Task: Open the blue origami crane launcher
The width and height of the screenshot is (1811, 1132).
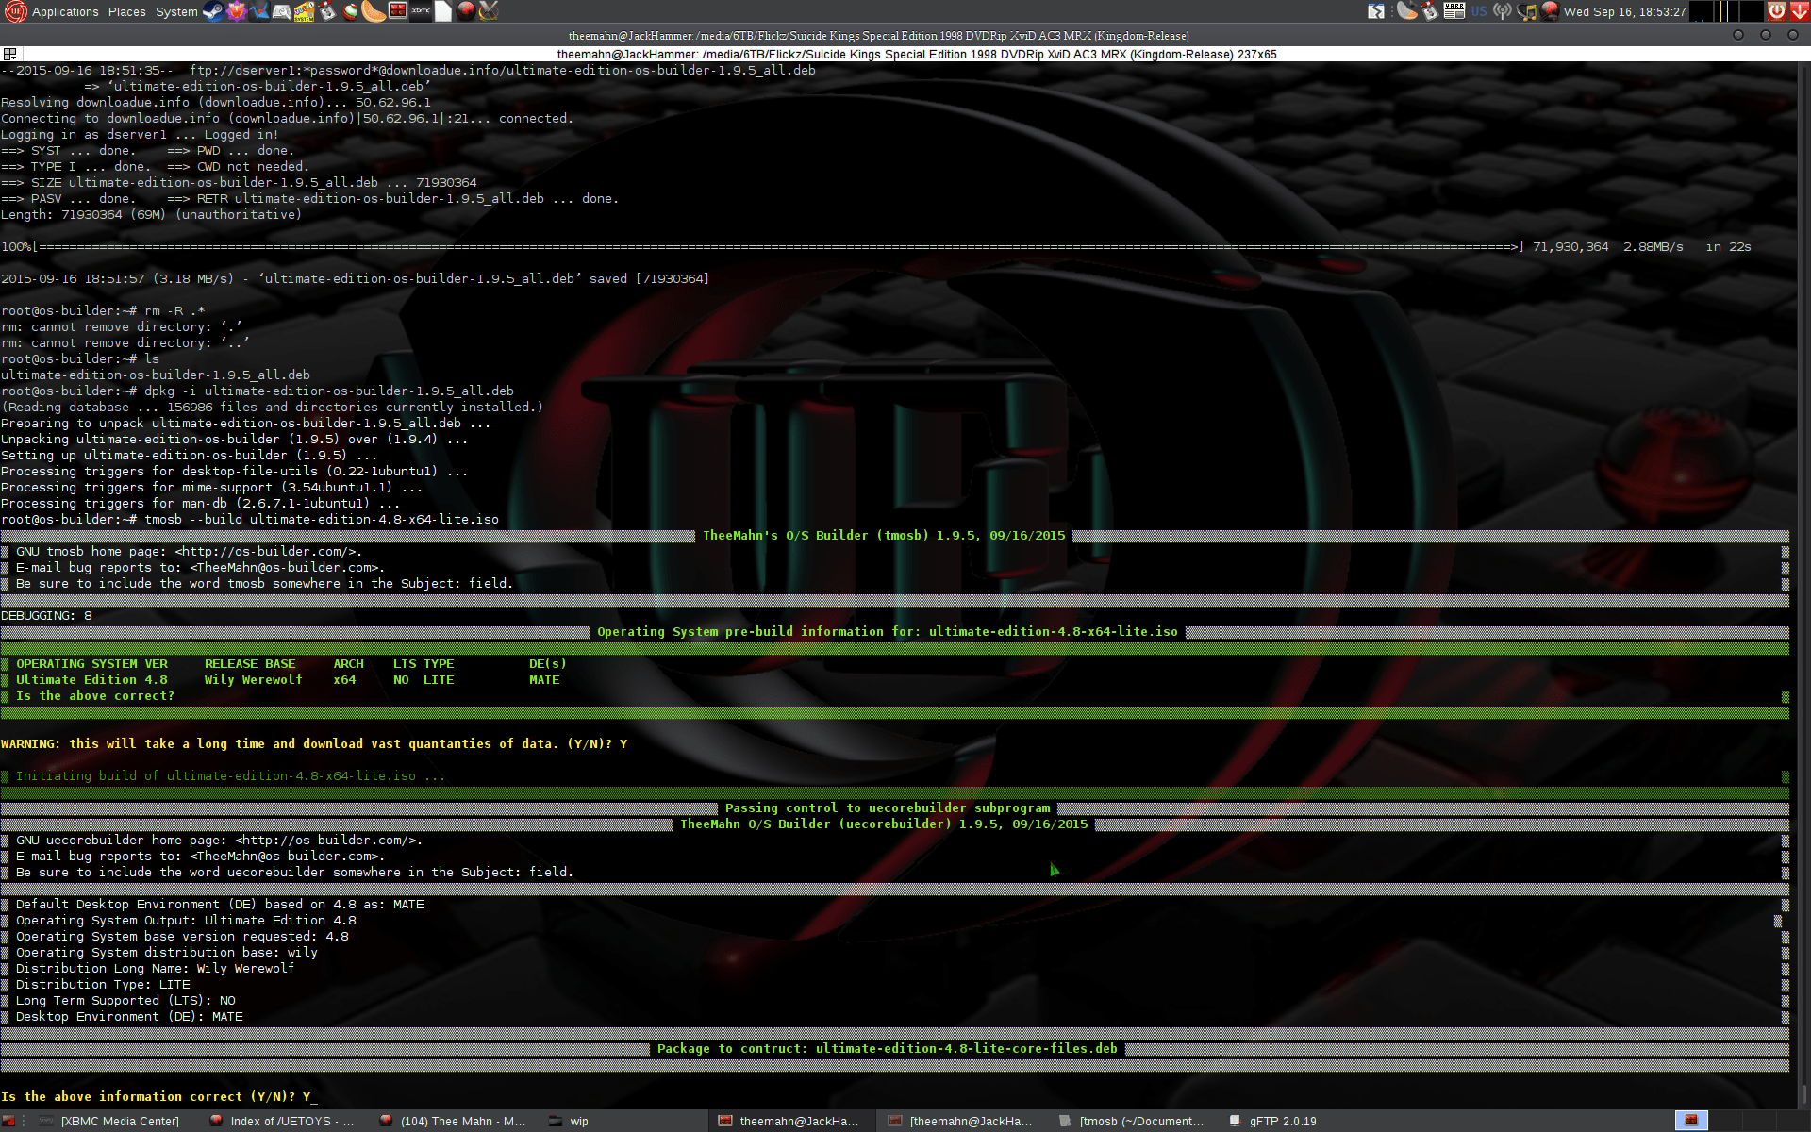Action: tap(258, 11)
